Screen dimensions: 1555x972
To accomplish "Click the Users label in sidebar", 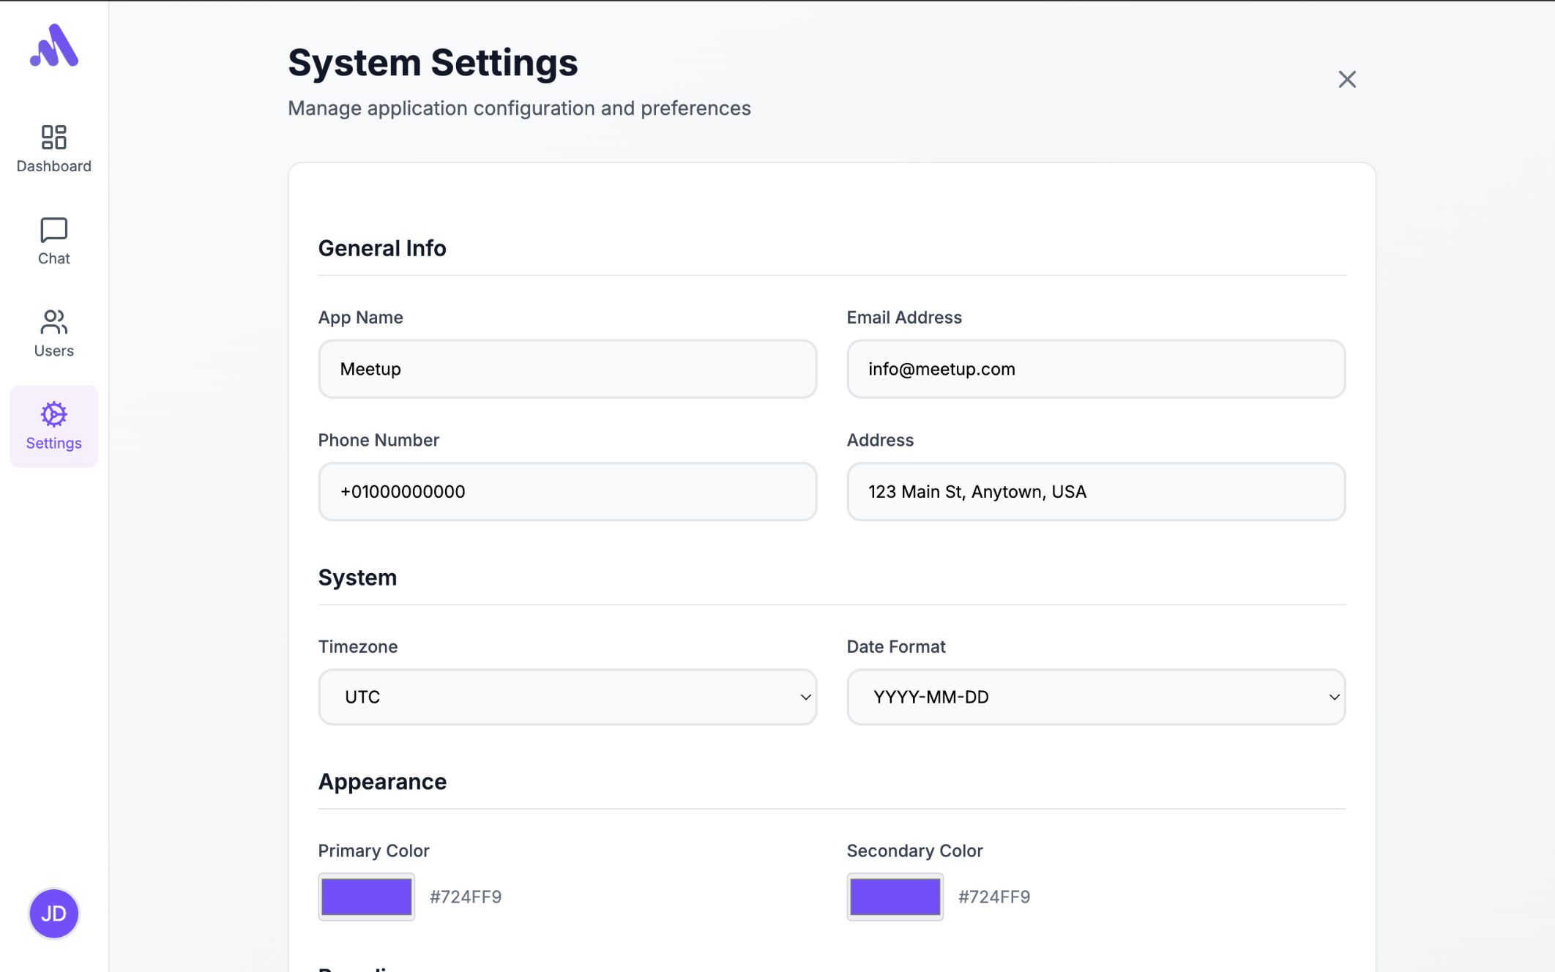I will (53, 351).
